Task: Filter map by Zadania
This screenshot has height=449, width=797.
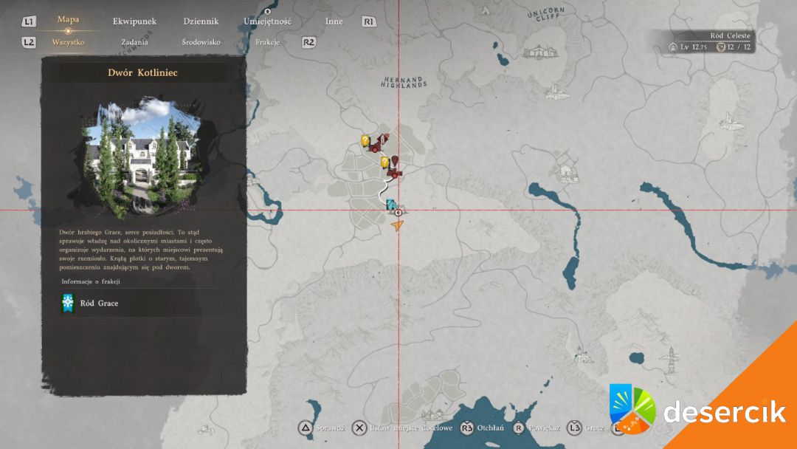Action: coord(134,42)
